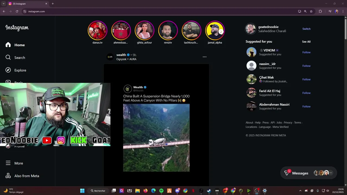This screenshot has height=195, width=347.
Task: Open the Home icon in Instagram sidebar
Action: [x=8, y=45]
